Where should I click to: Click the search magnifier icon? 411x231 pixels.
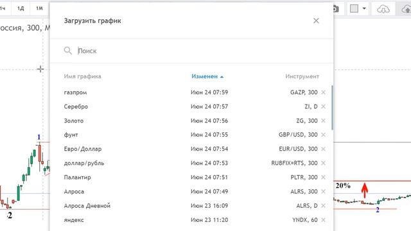67,51
